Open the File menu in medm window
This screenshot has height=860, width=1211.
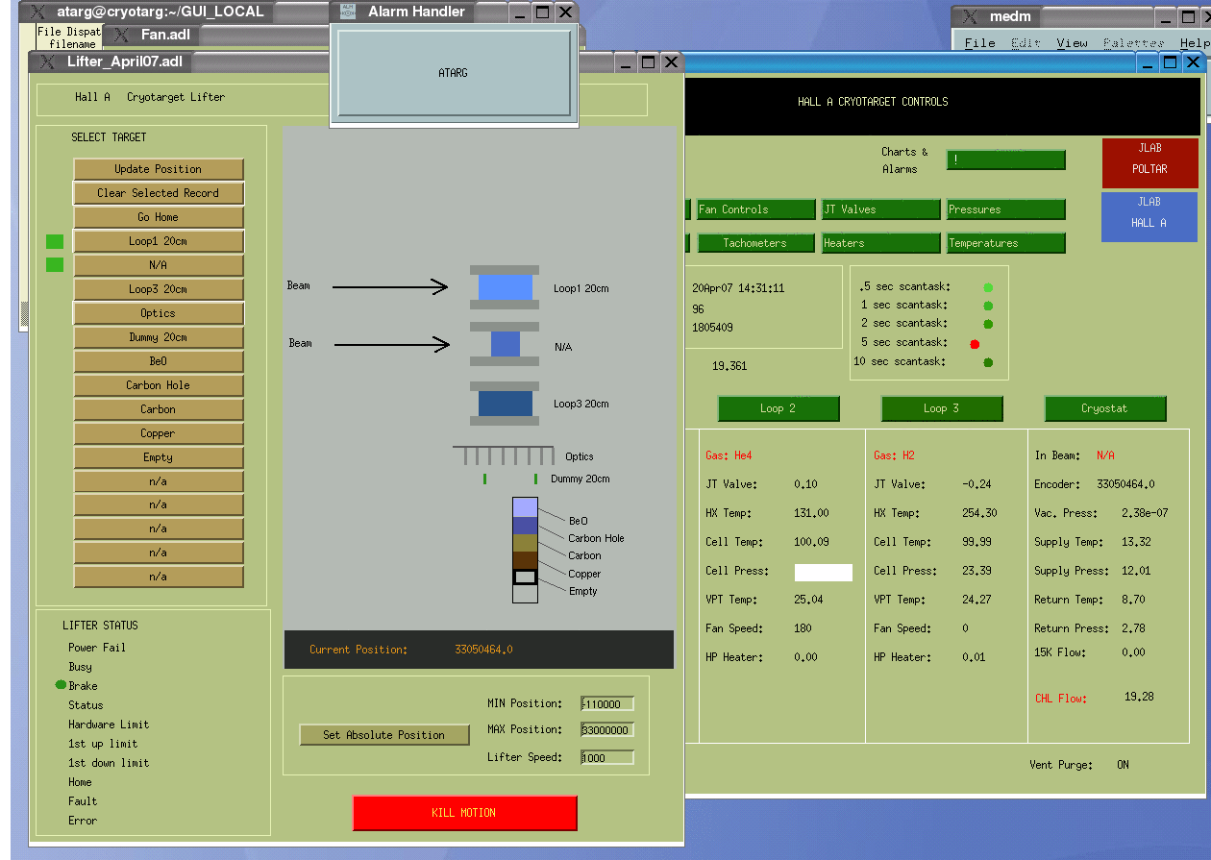coord(980,43)
